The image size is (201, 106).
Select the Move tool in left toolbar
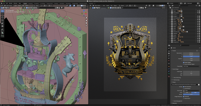click(x=2, y=17)
